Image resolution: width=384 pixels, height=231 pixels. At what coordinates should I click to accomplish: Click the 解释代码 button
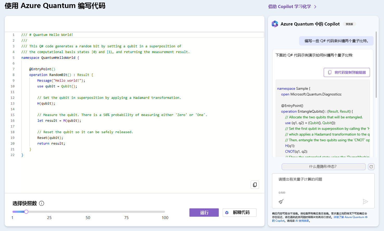[x=240, y=213]
